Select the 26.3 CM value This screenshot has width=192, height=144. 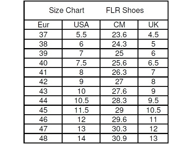click(x=119, y=72)
